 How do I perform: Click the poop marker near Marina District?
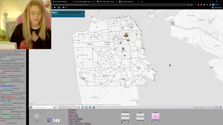[x=114, y=23]
